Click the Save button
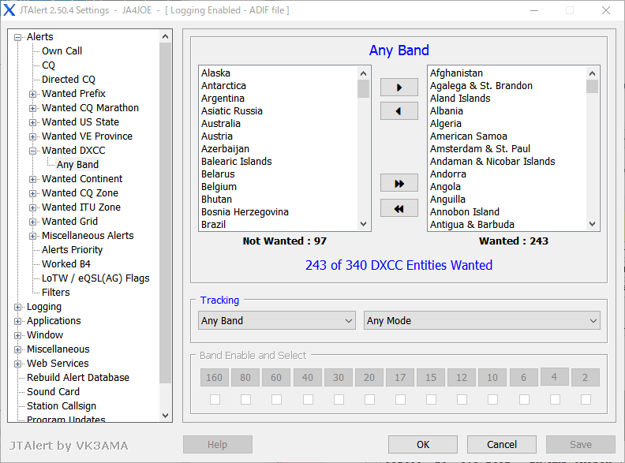 (x=581, y=444)
